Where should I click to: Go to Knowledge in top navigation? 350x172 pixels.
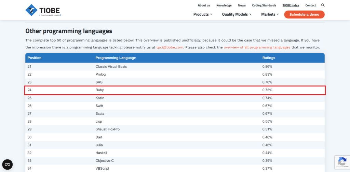pos(224,5)
